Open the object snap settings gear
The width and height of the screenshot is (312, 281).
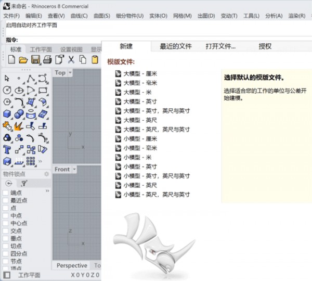pos(46,174)
